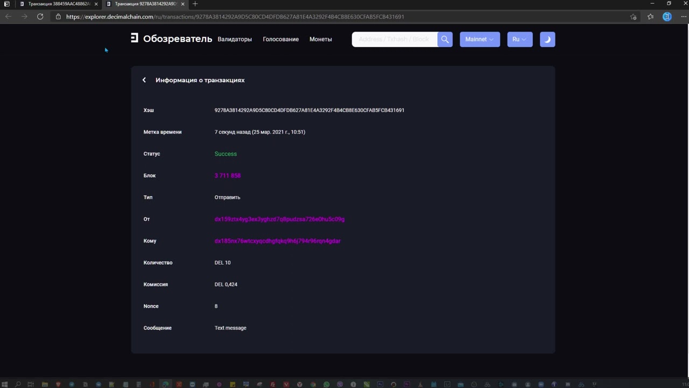Open the browser favorites list icon
This screenshot has height=388, width=689.
click(650, 17)
